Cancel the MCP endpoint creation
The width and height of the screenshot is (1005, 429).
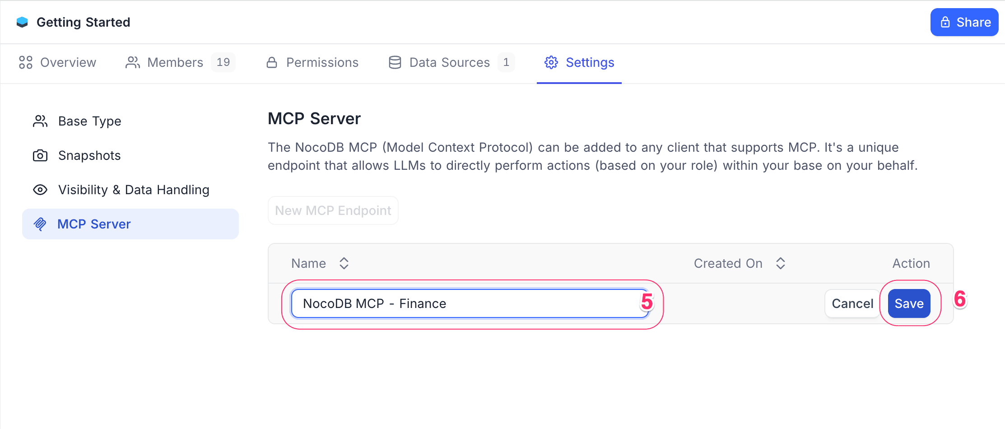(852, 303)
